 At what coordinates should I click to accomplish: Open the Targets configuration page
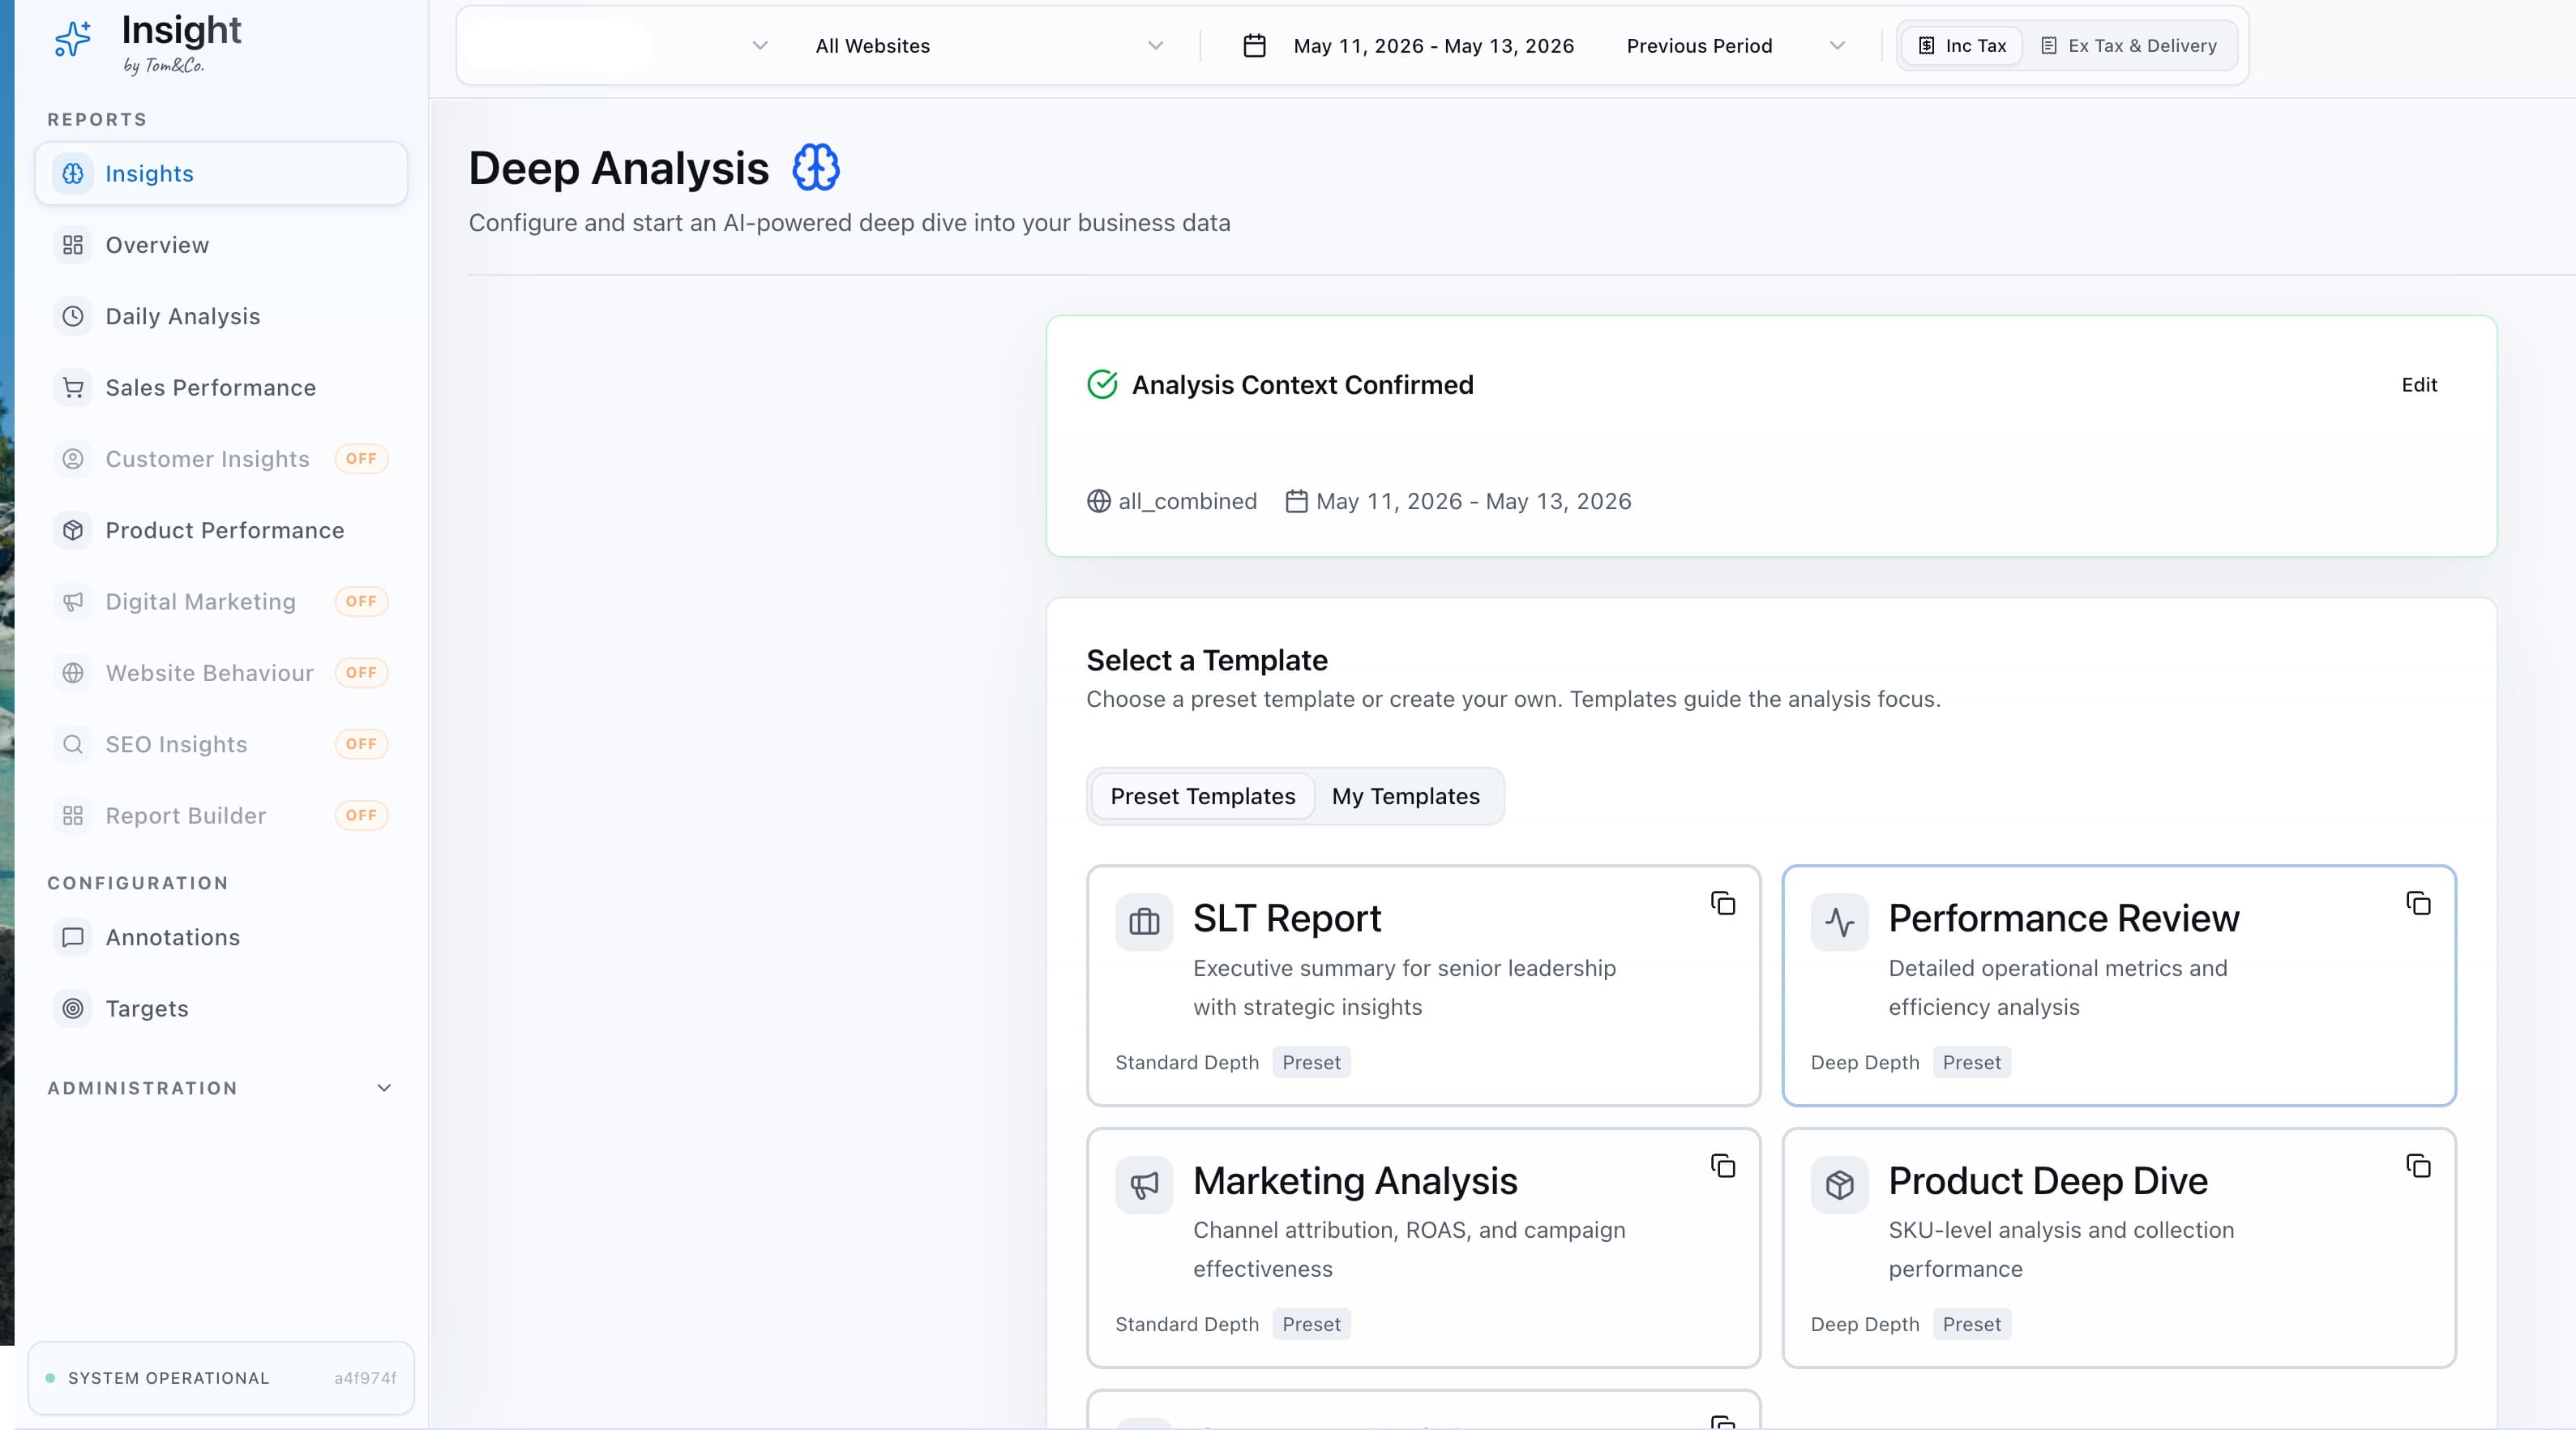(221, 1009)
